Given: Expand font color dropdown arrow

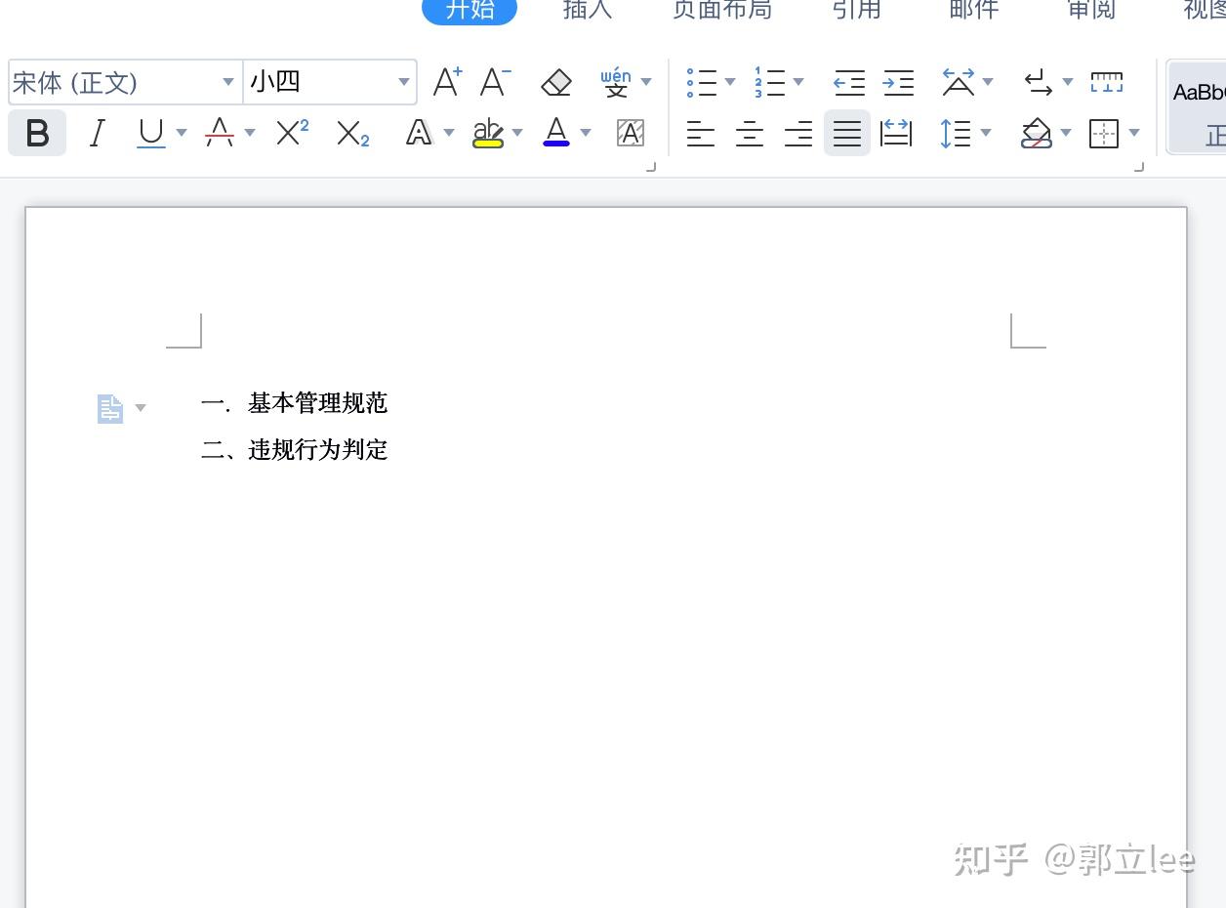Looking at the screenshot, I should pos(586,133).
